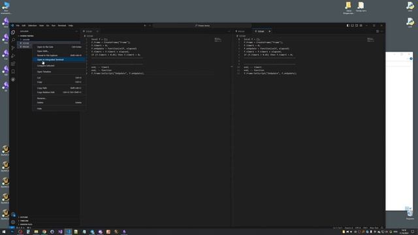This screenshot has width=418, height=235.
Task: Choose Copy in context menu
Action: (59, 82)
